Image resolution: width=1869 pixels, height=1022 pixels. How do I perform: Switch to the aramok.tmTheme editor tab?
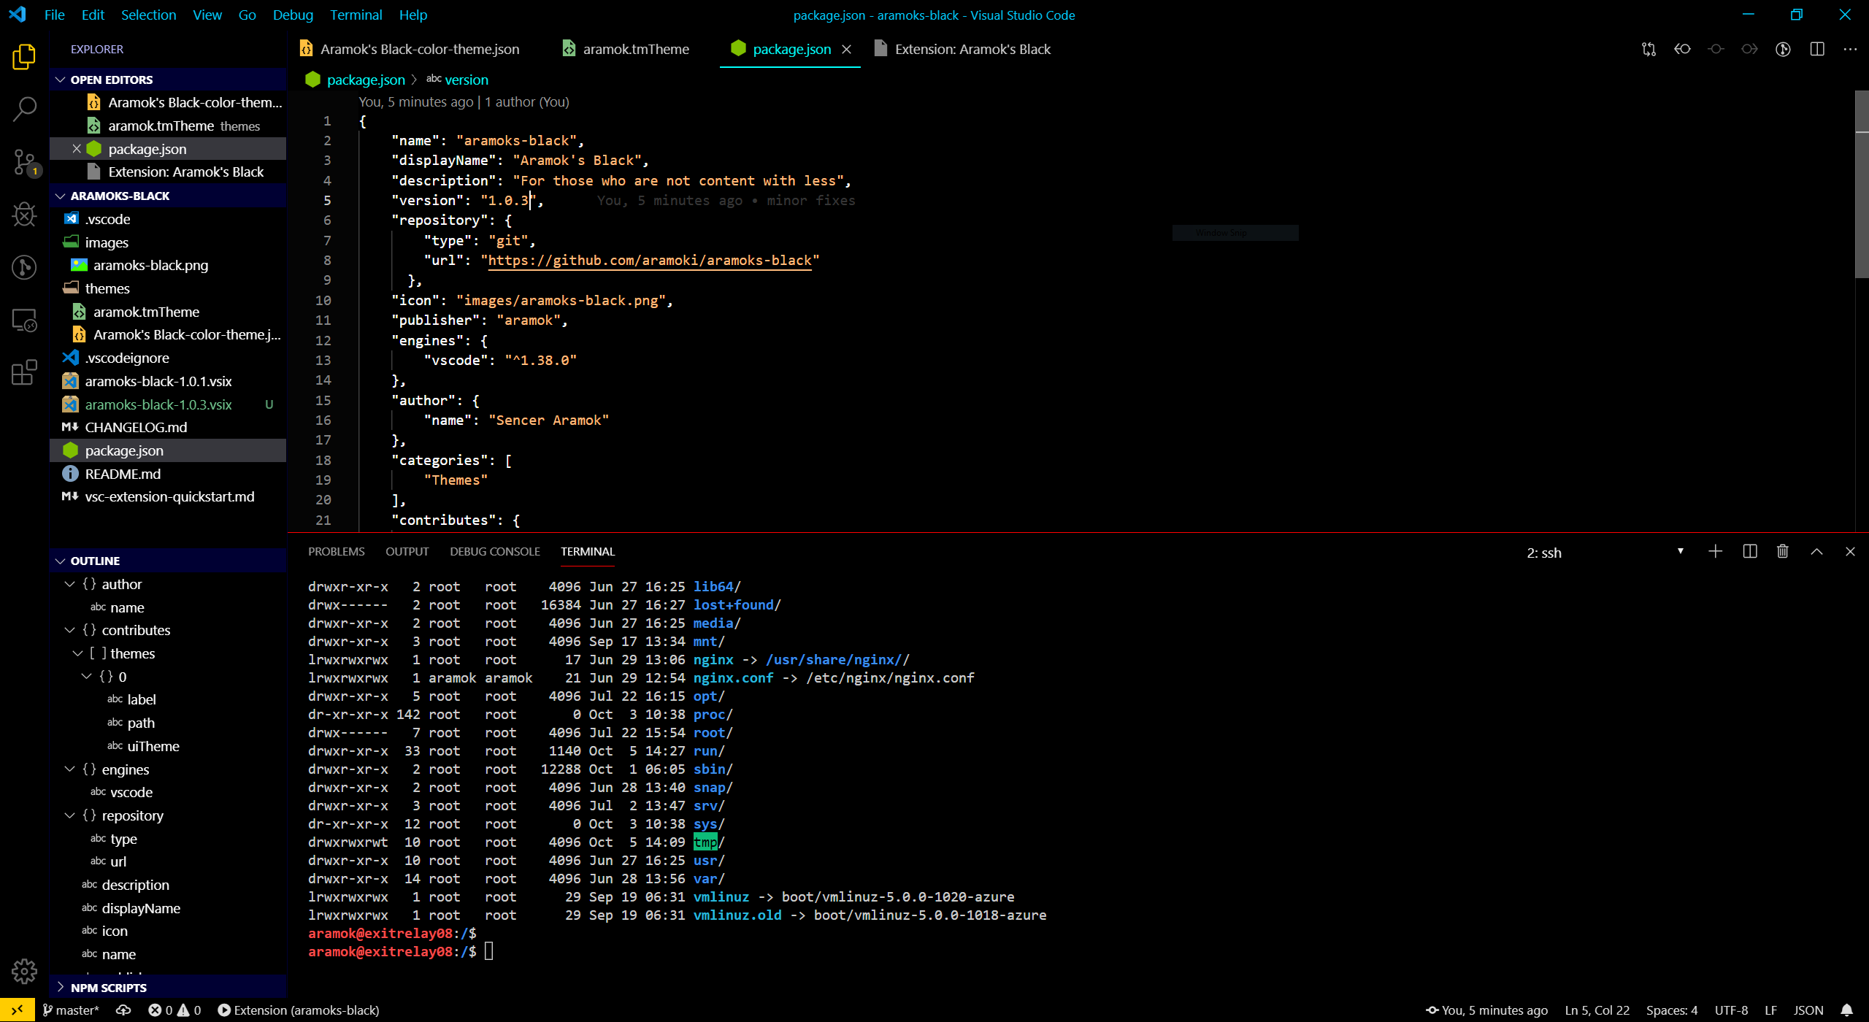[635, 49]
